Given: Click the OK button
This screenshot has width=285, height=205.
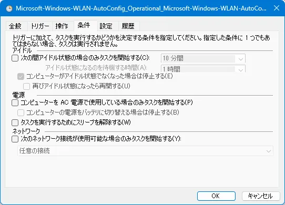Looking at the screenshot, I should (216, 196).
